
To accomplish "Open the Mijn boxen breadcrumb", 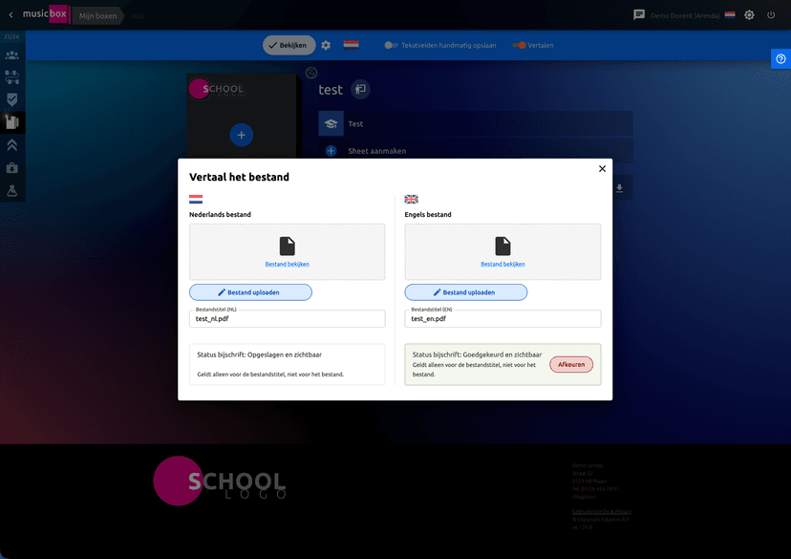I will (97, 15).
